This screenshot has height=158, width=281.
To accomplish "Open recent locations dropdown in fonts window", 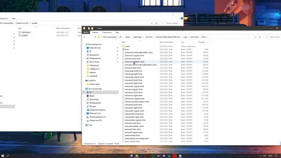I will pos(92,37).
